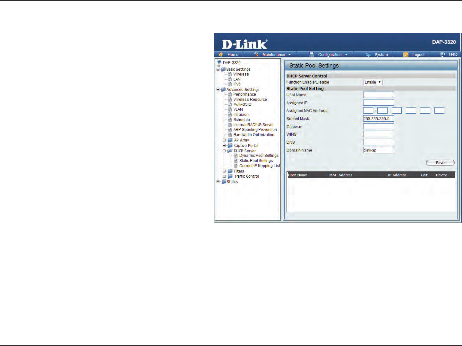Open the Schedule page in the tree
Image resolution: width=462 pixels, height=346 pixels.
click(242, 120)
